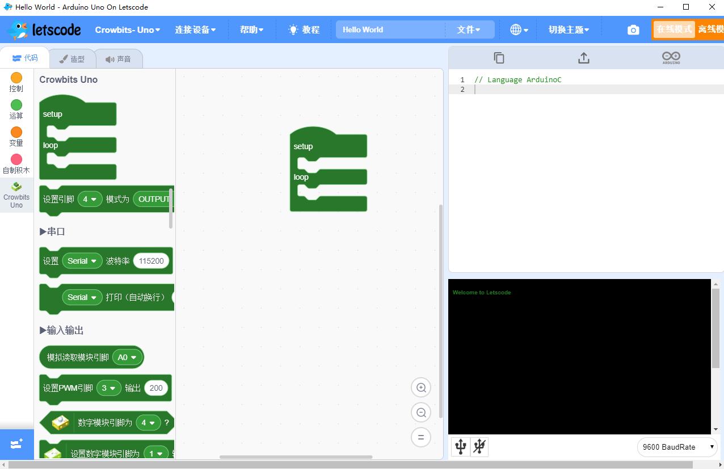This screenshot has width=724, height=469.
Task: Click the 200 PWM output value
Action: click(x=156, y=388)
